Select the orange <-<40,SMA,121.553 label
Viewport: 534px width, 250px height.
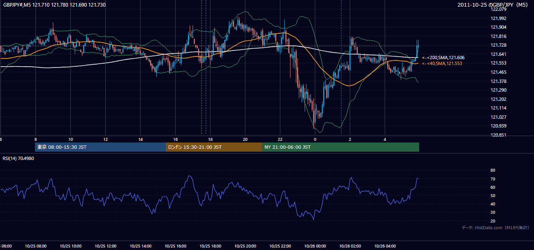[x=442, y=63]
